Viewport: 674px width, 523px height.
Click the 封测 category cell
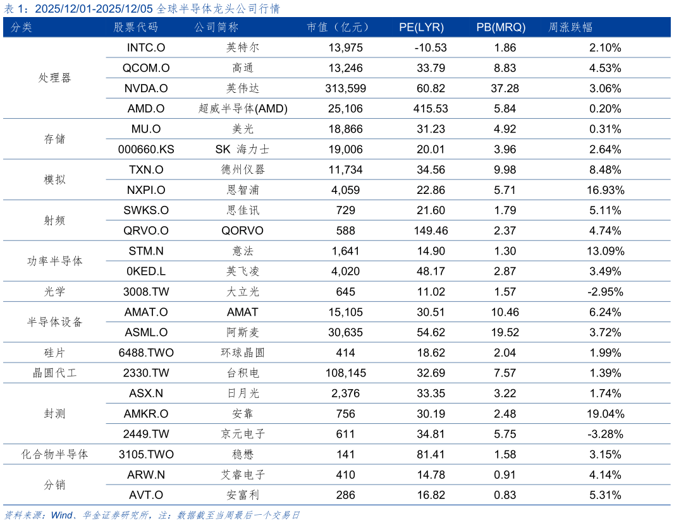[54, 414]
